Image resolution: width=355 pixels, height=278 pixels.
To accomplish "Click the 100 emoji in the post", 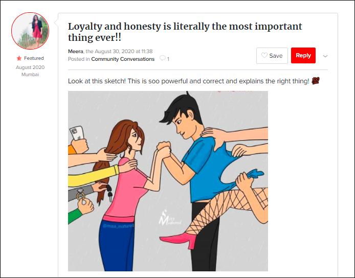I will coord(316,81).
